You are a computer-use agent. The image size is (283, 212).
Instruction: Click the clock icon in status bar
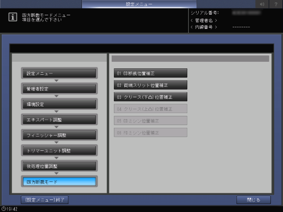3,209
